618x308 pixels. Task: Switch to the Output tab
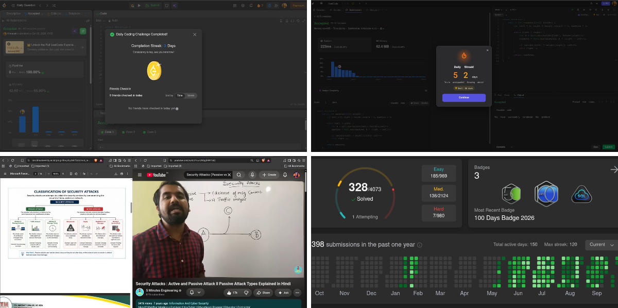coord(519,95)
